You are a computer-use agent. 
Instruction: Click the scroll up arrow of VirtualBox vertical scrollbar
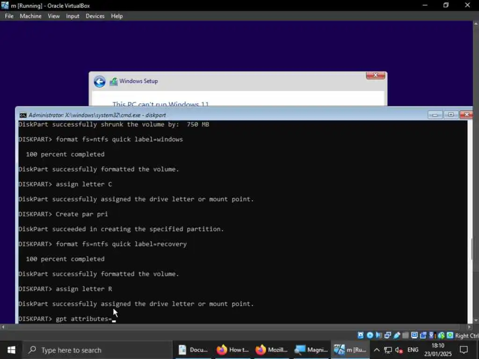(x=476, y=23)
